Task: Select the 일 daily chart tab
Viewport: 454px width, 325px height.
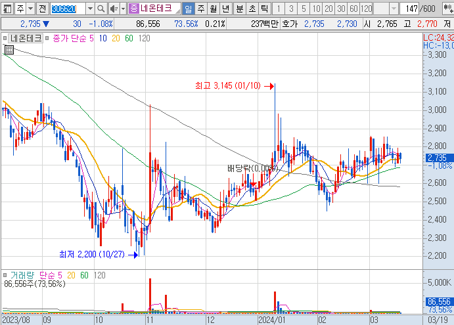Action: (188, 9)
